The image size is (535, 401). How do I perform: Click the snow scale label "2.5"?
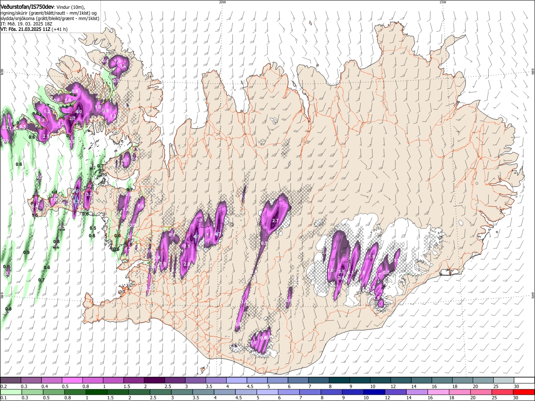[x=168, y=386]
